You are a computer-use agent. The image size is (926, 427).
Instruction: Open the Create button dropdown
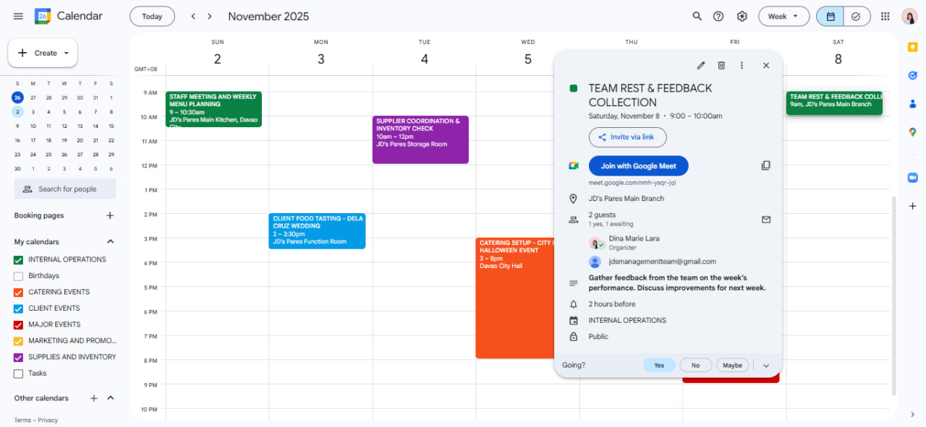tap(67, 53)
